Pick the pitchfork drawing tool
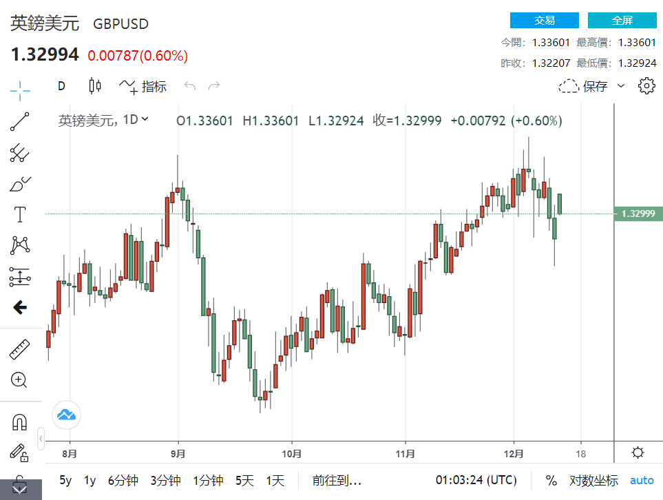 [x=20, y=153]
